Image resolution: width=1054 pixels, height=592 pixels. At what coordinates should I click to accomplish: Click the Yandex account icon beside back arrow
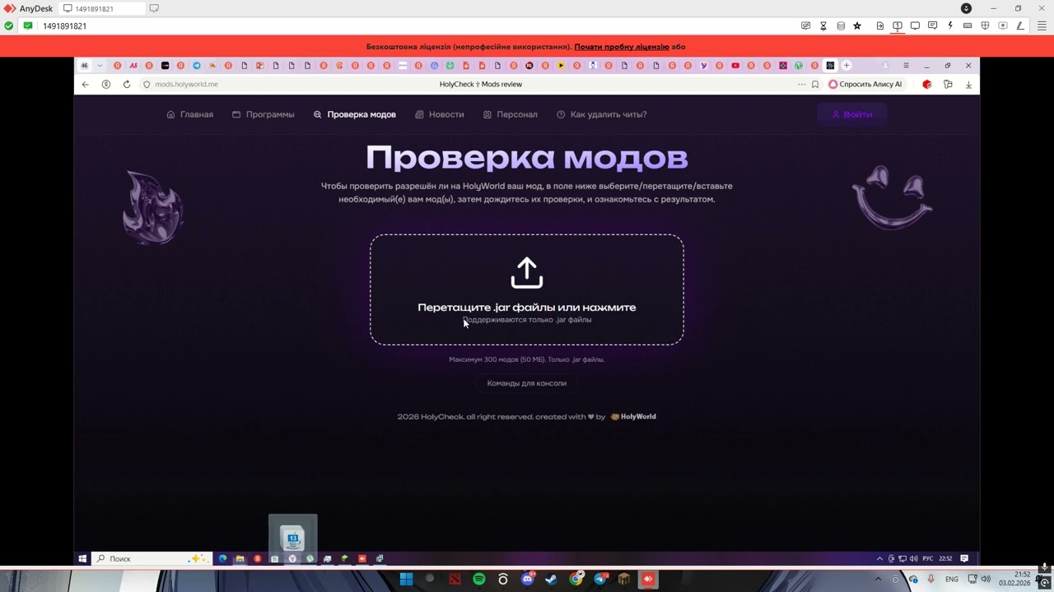click(x=106, y=84)
